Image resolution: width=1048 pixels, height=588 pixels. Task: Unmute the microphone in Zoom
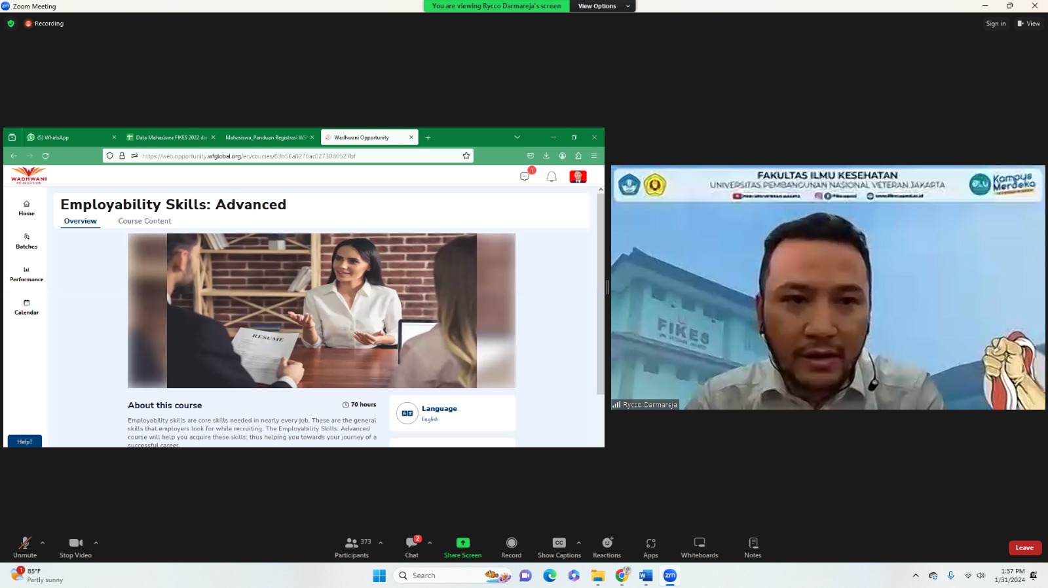click(25, 547)
